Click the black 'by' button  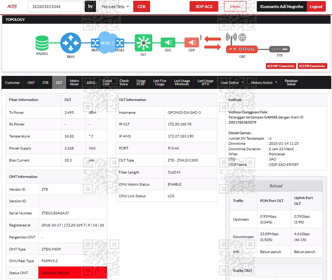click(x=91, y=7)
